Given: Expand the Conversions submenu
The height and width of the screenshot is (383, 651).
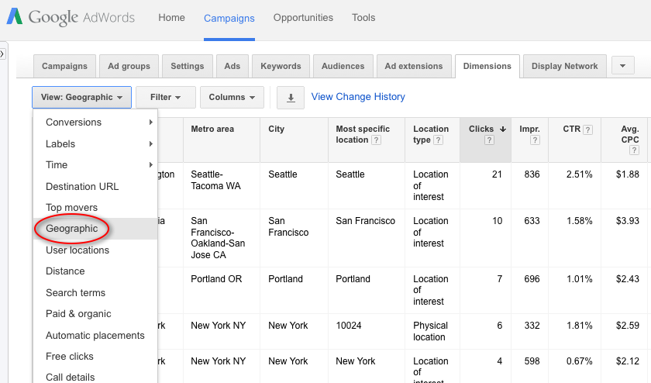Looking at the screenshot, I should click(x=95, y=122).
